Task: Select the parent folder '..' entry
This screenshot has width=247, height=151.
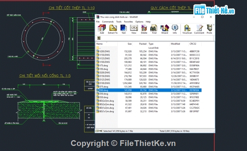Action: [x=100, y=48]
